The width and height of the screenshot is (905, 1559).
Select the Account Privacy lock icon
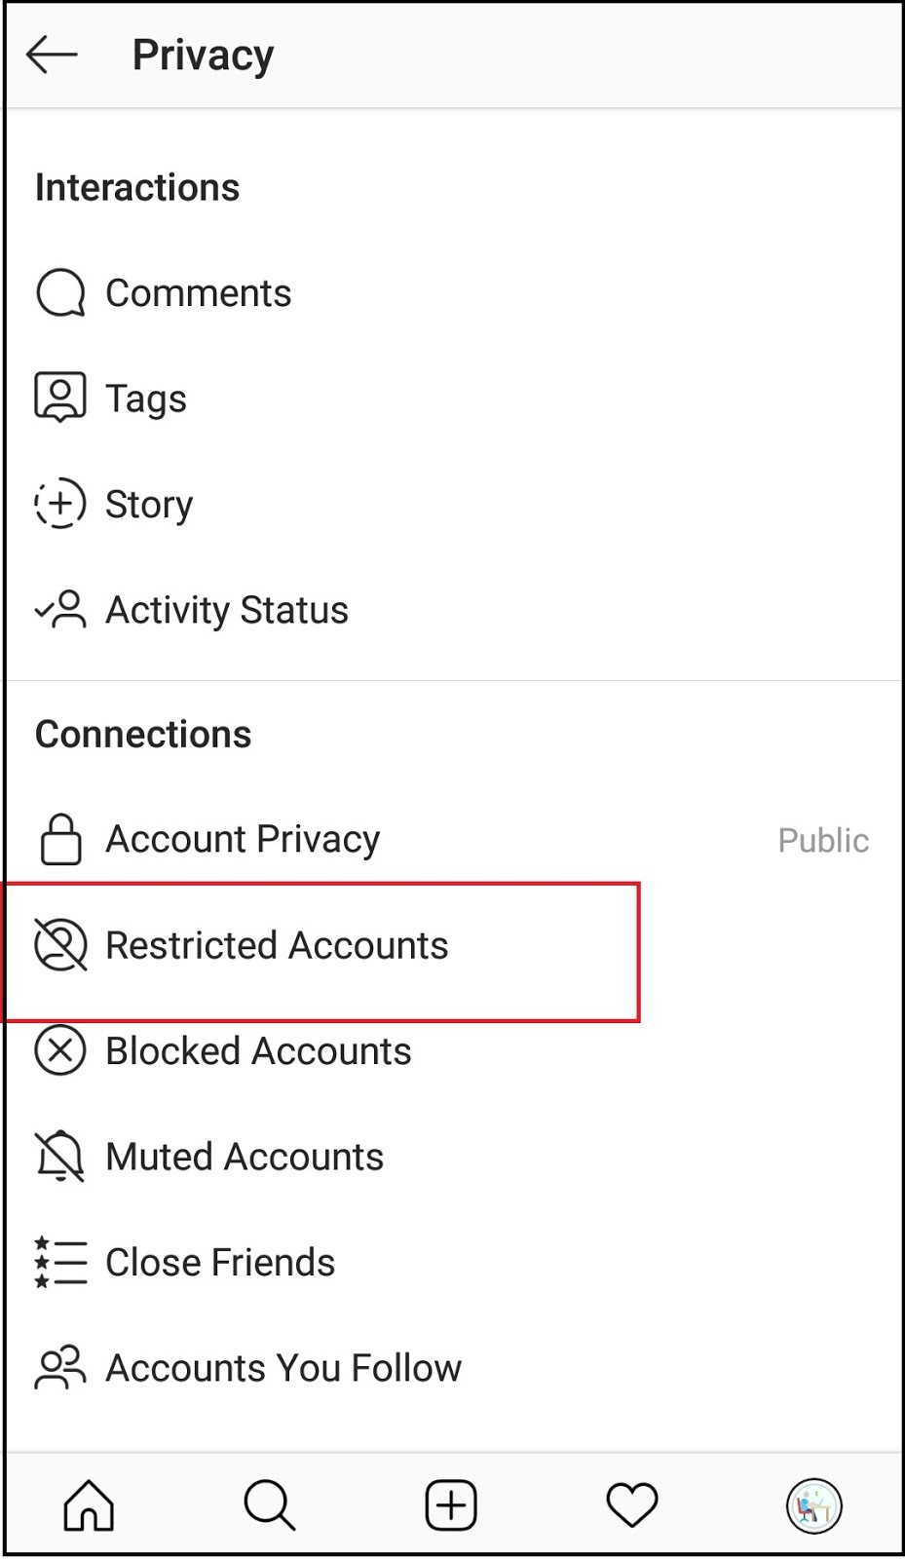click(x=60, y=838)
